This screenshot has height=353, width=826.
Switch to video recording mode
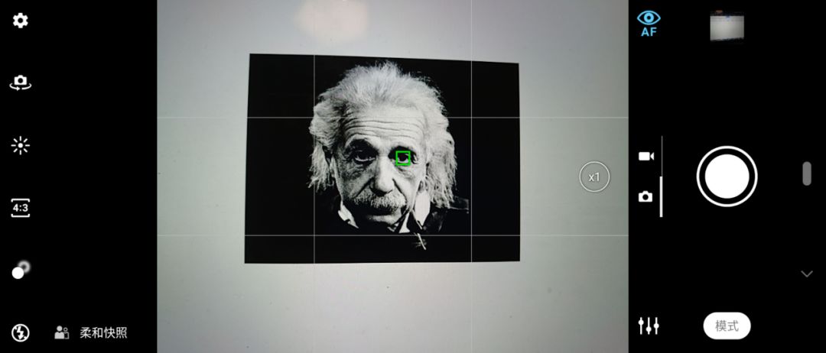click(646, 156)
